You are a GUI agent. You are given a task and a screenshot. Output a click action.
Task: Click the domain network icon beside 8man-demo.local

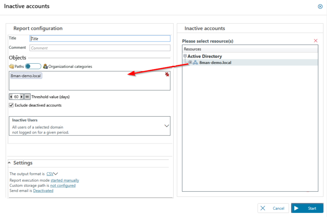(x=195, y=63)
